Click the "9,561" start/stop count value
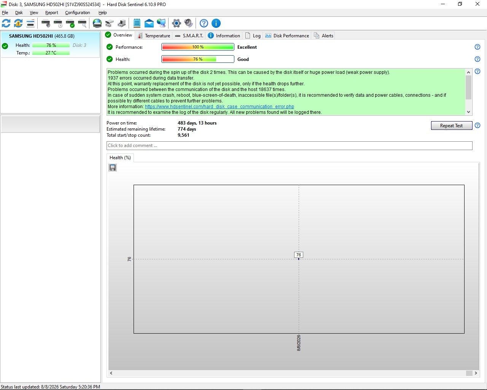487x390 pixels. [x=183, y=135]
